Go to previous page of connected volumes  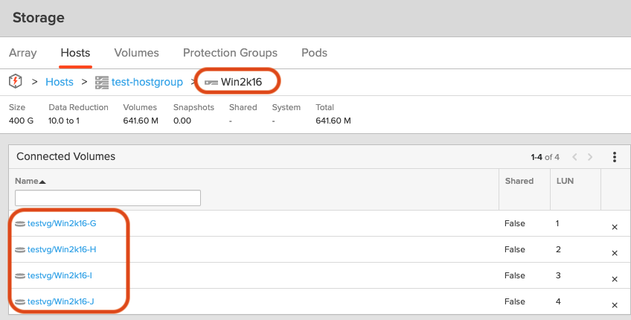click(x=574, y=157)
